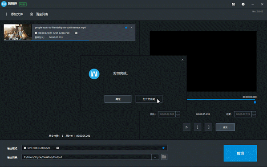Click the film icon before 00:00:12.024
Image resolution: width=267 pixels, height=167 pixels.
tap(36, 33)
